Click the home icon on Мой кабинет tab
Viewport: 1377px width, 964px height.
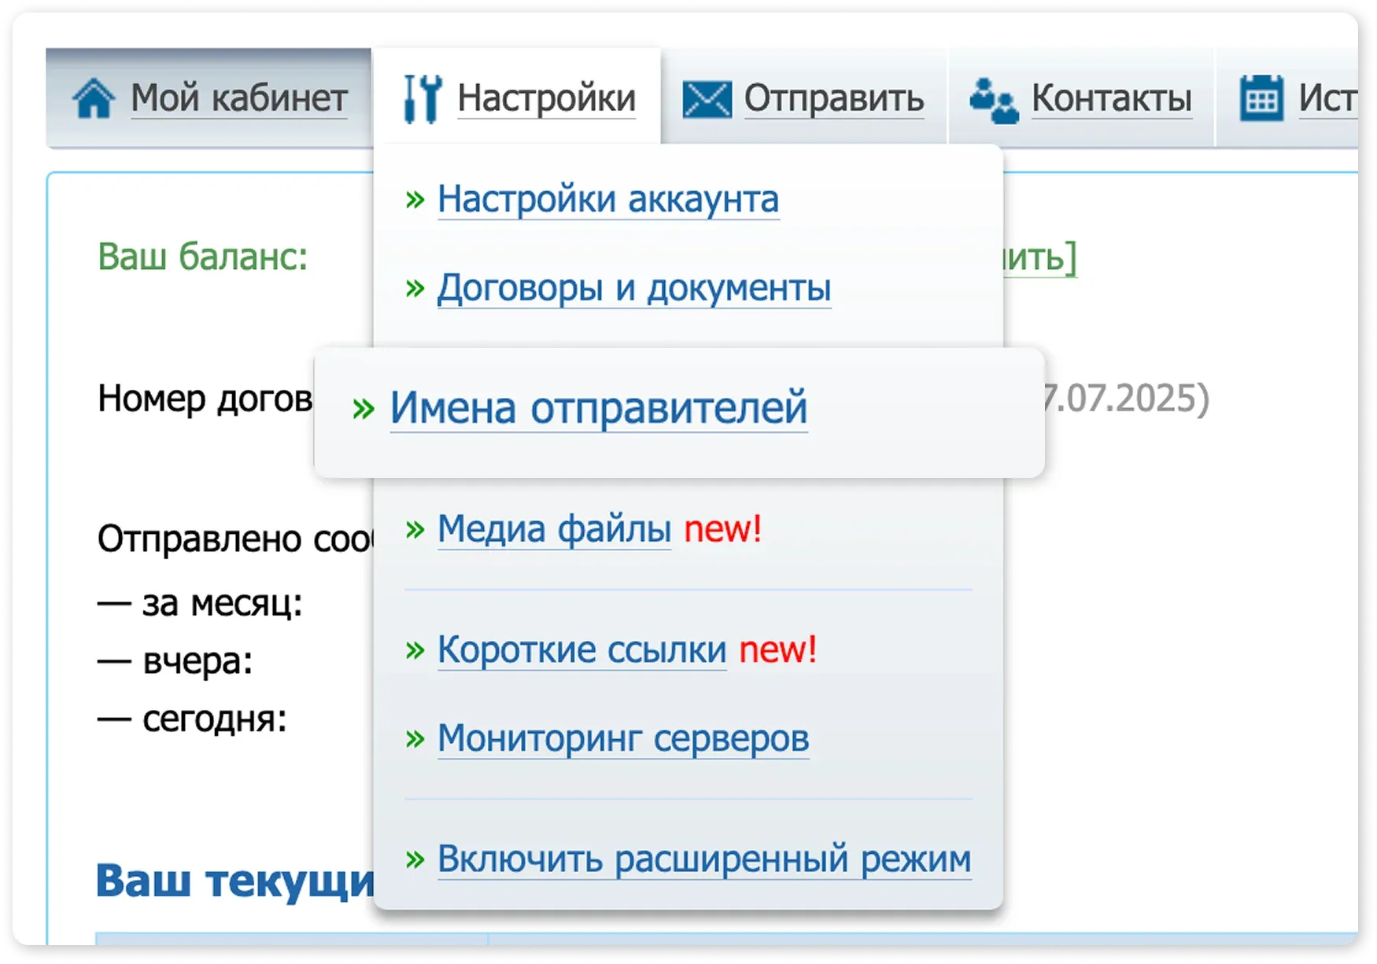(x=94, y=97)
